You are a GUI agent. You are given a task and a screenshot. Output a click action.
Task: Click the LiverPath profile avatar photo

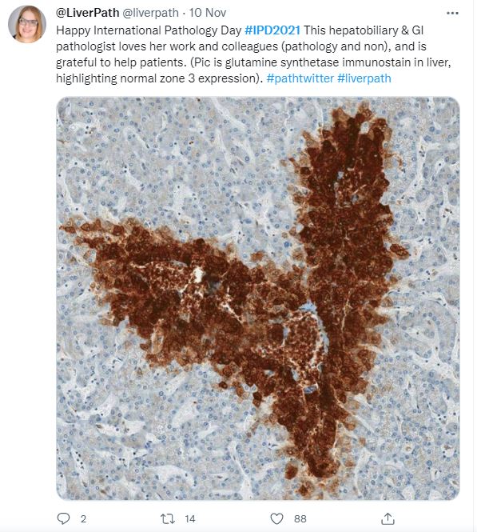click(x=27, y=24)
